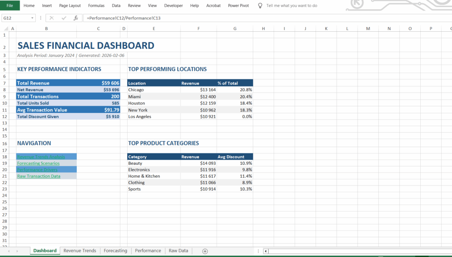Select column E by clicking its header
The image size is (452, 257).
[x=154, y=28]
